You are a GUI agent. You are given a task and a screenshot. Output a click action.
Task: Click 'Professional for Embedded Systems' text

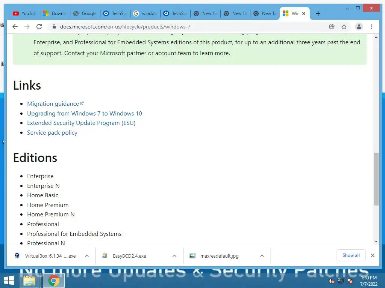click(x=74, y=234)
